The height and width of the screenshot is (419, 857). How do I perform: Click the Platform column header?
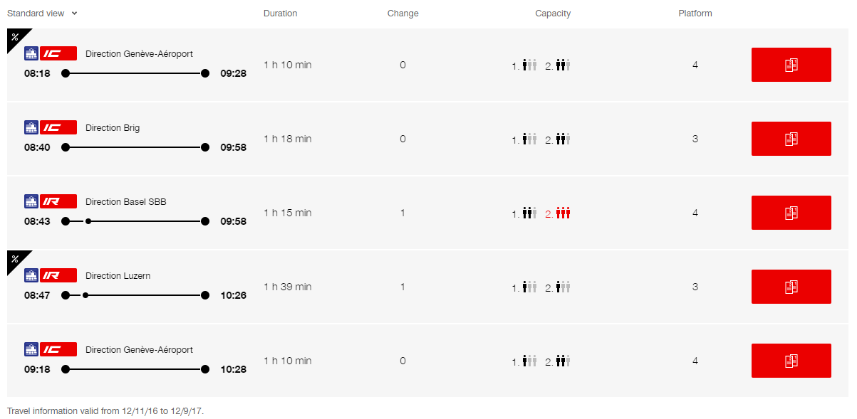click(695, 14)
